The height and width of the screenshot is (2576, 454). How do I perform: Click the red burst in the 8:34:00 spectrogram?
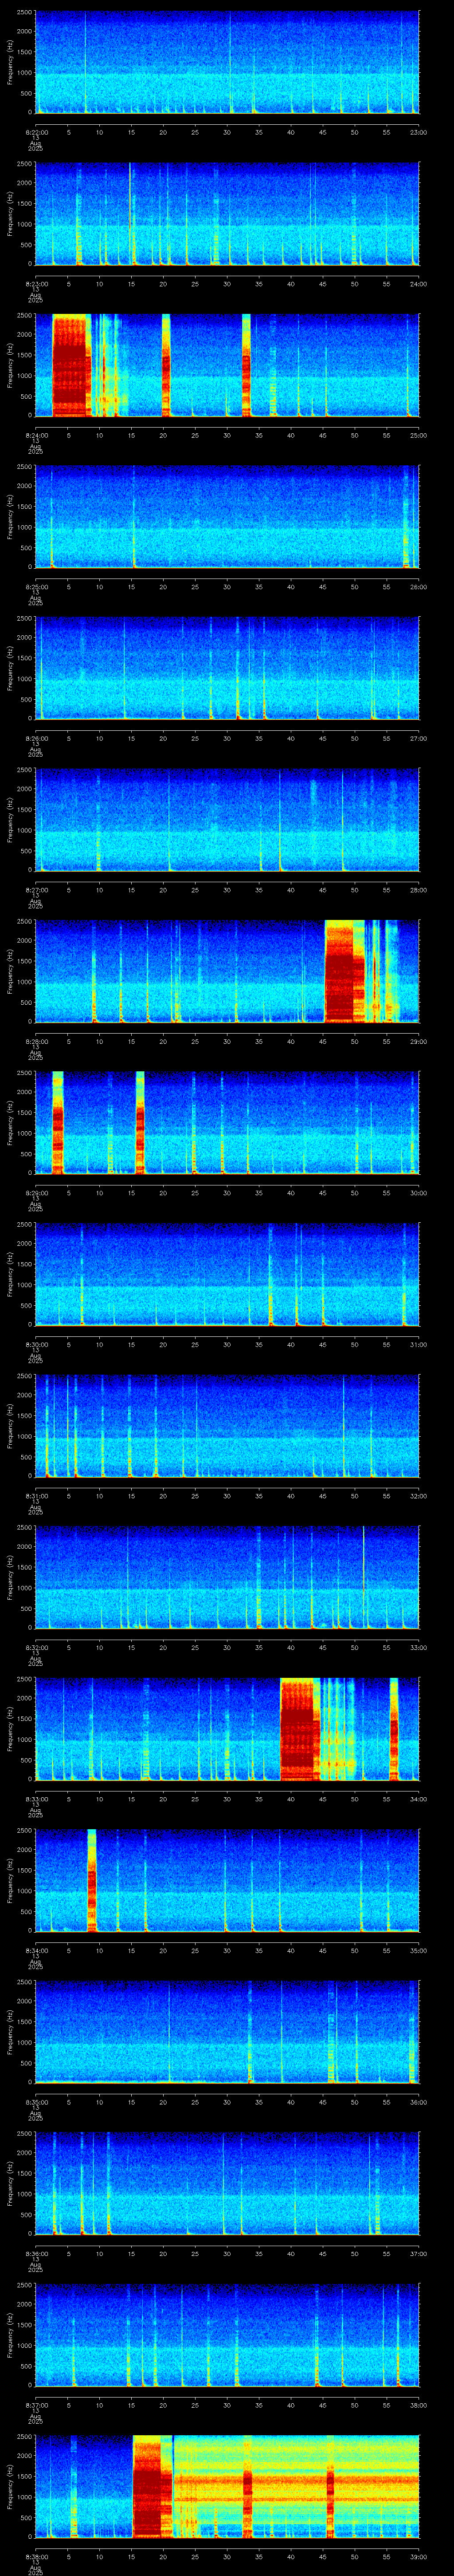click(92, 1880)
